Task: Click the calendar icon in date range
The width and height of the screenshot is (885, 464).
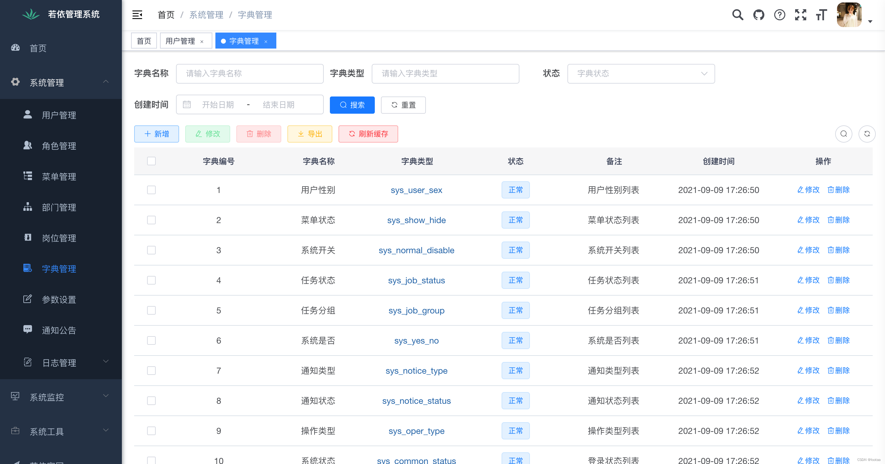Action: (186, 105)
